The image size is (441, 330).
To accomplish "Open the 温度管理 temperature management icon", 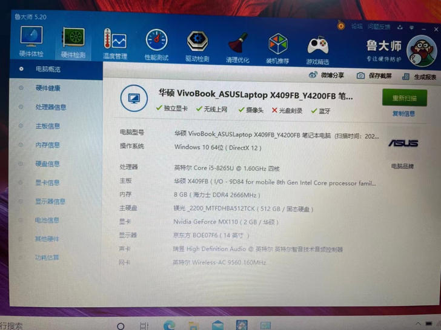I will (x=115, y=44).
